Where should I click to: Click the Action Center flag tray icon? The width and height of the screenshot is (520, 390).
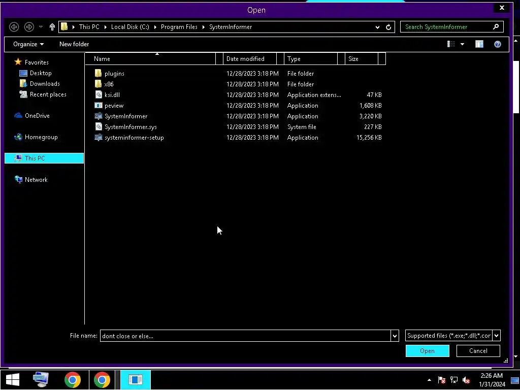point(441,380)
